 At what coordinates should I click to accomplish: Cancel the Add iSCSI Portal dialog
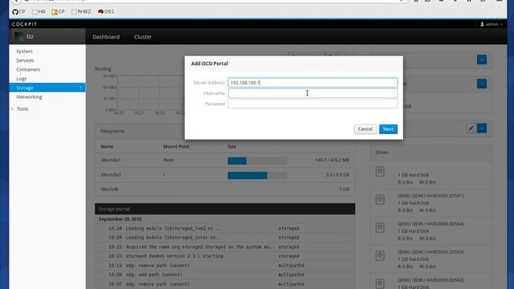click(x=365, y=129)
